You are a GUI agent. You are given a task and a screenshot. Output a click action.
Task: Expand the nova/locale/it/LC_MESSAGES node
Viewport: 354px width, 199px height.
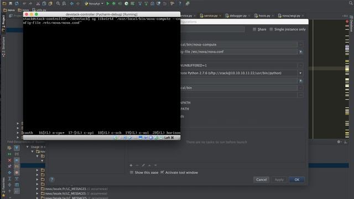click(38, 193)
